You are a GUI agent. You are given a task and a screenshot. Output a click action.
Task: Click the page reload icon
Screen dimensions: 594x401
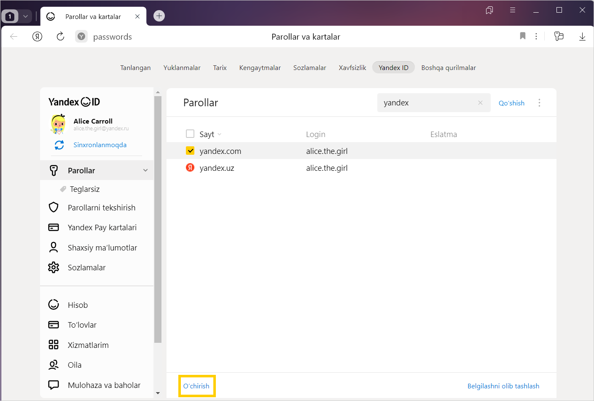click(x=60, y=37)
